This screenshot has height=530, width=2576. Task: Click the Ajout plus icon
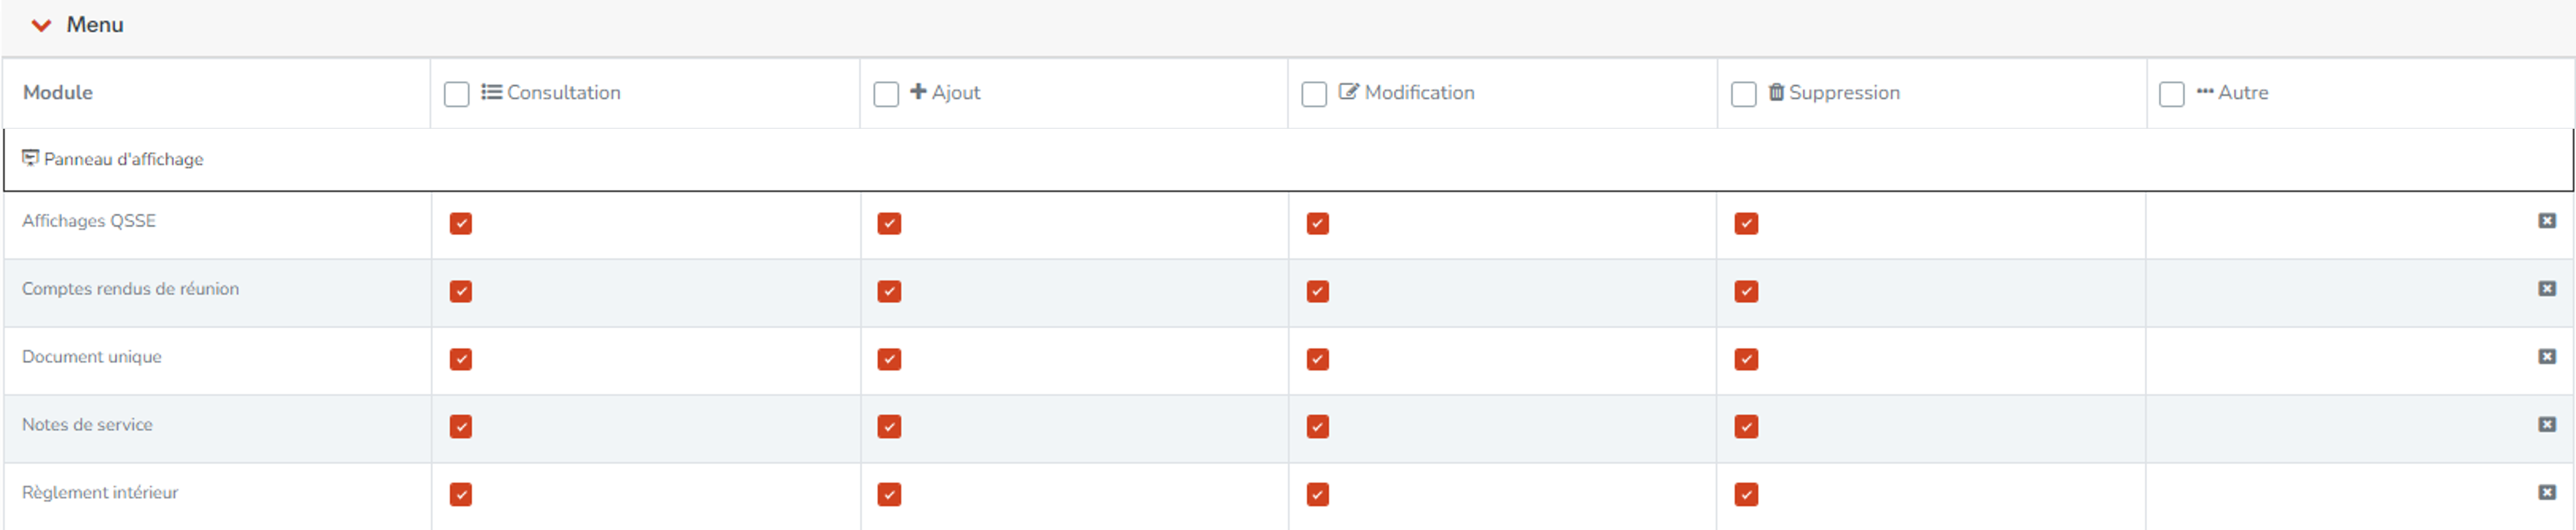(918, 92)
